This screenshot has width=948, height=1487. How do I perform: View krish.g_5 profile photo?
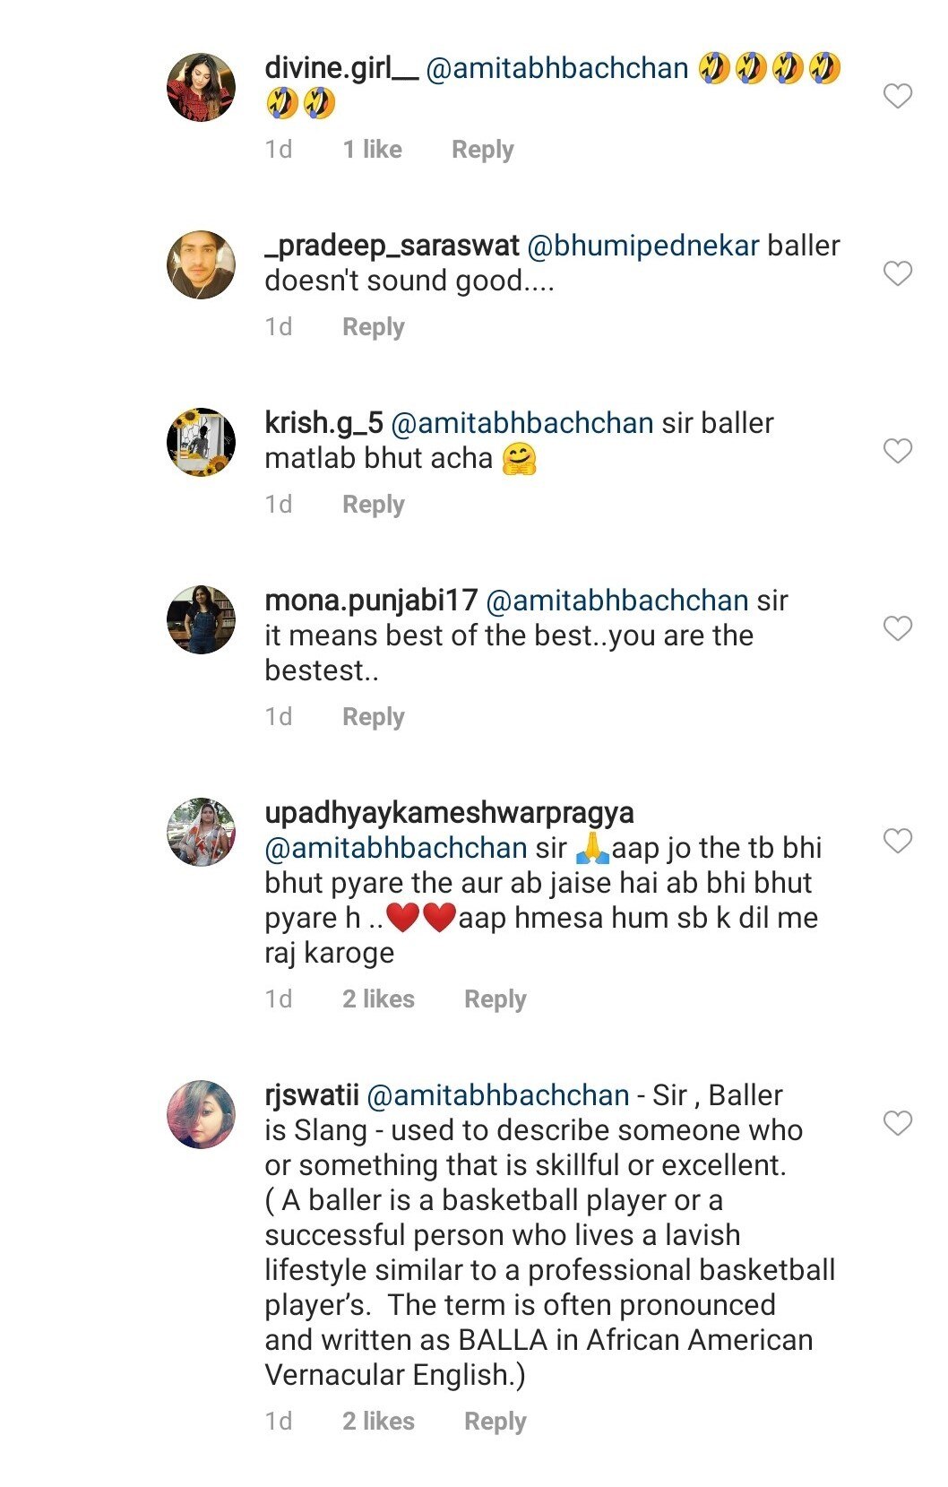[x=202, y=442]
